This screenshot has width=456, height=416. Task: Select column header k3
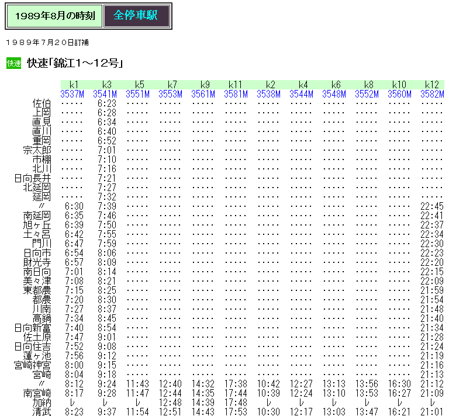point(107,85)
